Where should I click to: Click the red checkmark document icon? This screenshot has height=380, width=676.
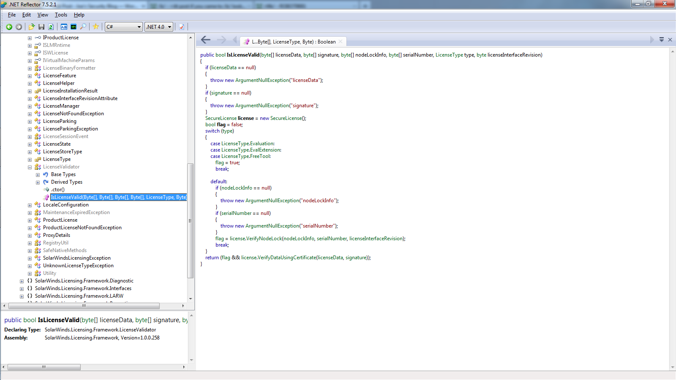click(182, 27)
